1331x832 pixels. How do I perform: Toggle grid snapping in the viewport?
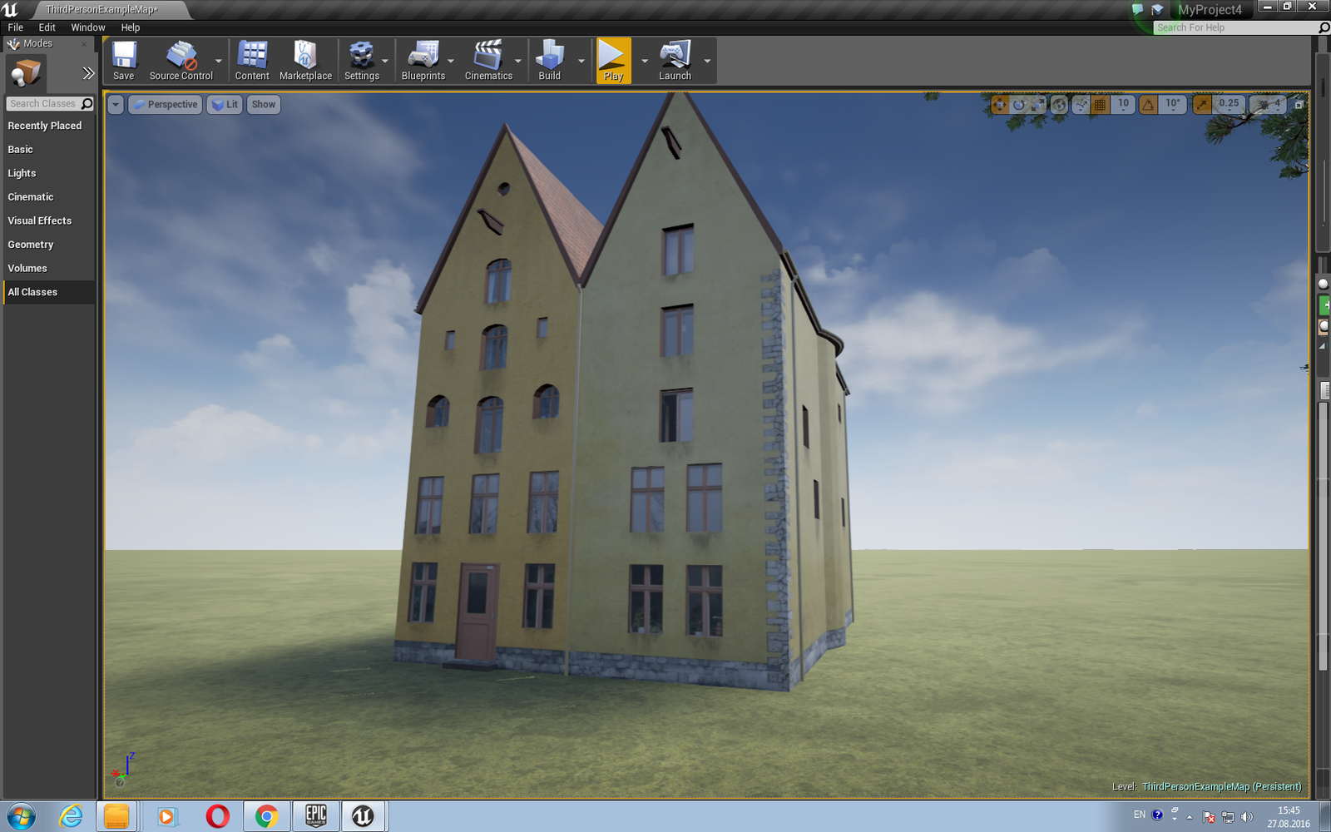point(1100,105)
